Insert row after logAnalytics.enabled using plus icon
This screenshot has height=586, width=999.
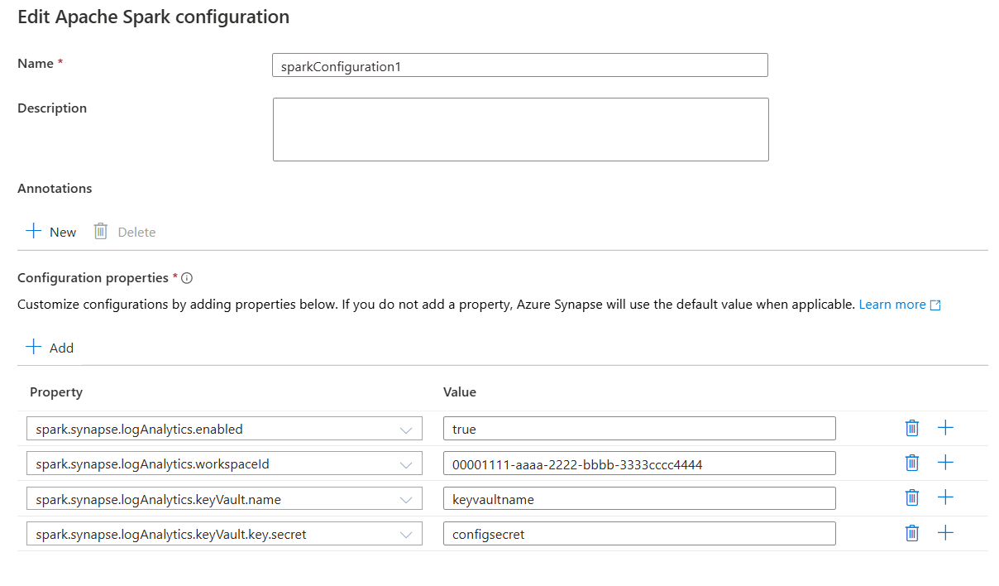(945, 428)
